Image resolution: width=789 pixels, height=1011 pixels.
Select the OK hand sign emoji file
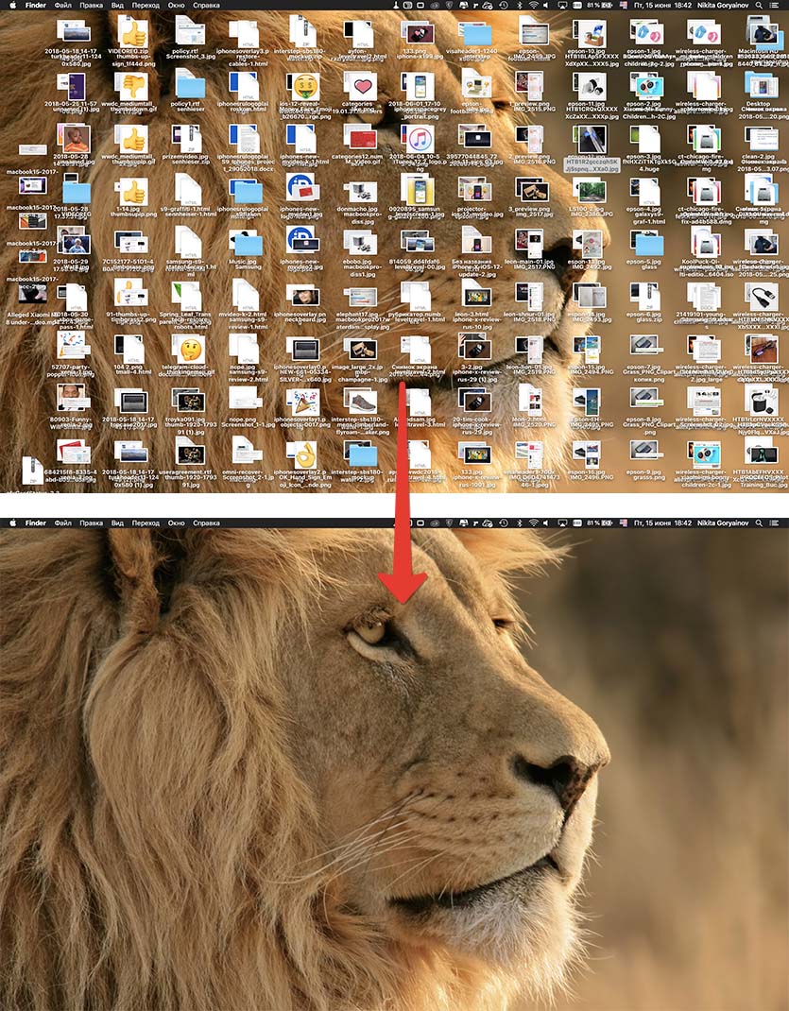coord(305,455)
